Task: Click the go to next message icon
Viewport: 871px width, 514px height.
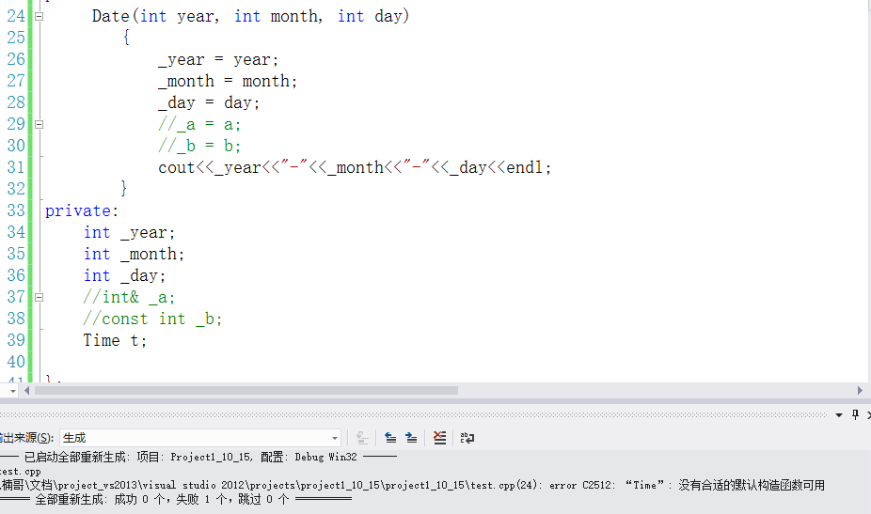Action: coord(411,438)
